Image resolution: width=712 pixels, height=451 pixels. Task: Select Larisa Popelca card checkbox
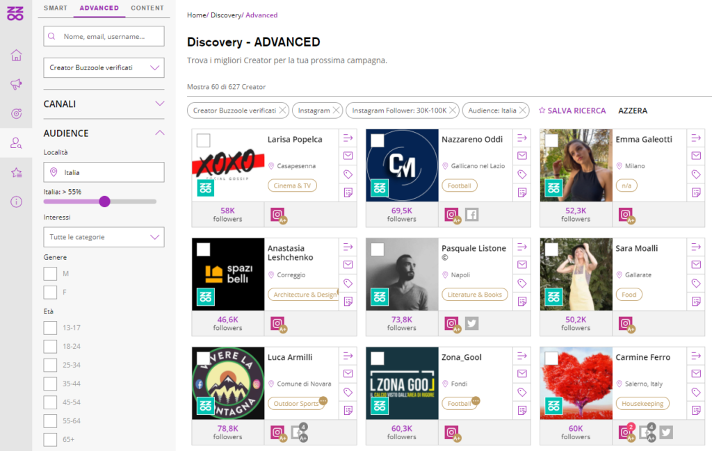click(204, 140)
